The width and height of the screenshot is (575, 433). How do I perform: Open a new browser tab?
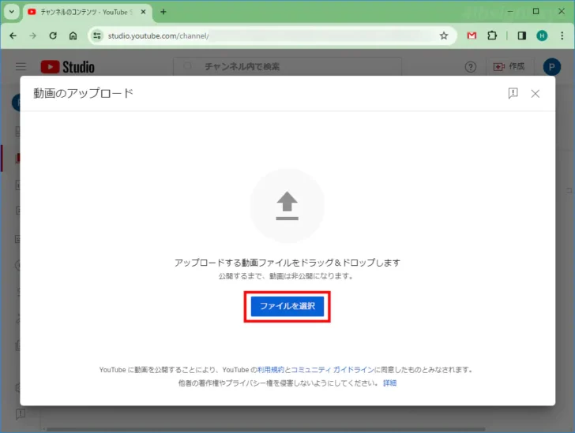(x=163, y=12)
